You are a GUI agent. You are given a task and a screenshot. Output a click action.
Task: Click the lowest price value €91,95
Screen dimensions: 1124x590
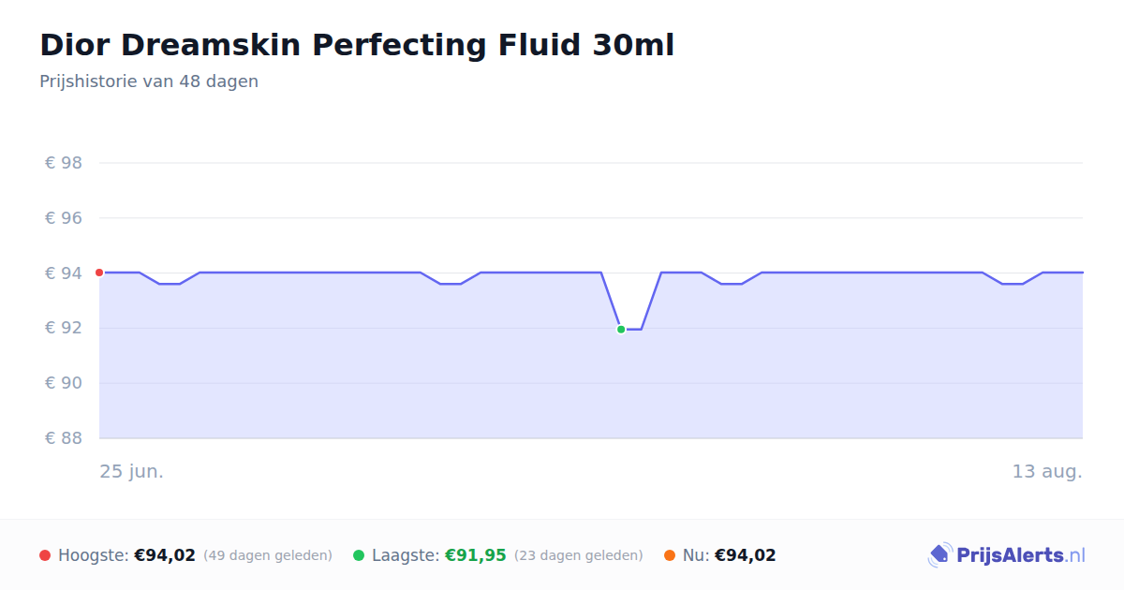(476, 555)
